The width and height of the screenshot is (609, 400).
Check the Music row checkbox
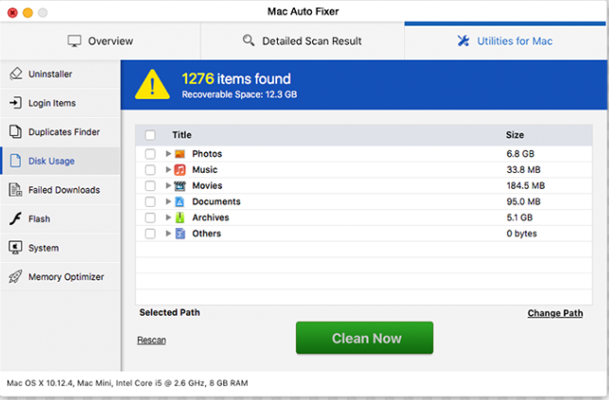tap(150, 169)
